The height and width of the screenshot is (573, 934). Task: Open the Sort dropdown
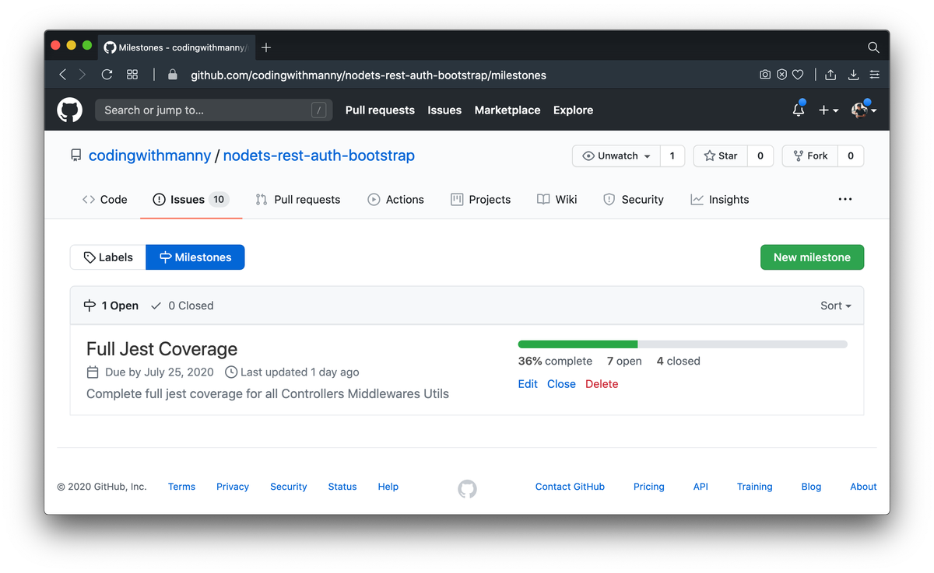(836, 306)
